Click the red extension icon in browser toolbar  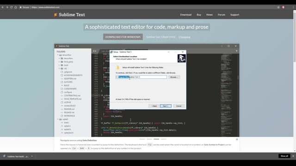coord(283,7)
